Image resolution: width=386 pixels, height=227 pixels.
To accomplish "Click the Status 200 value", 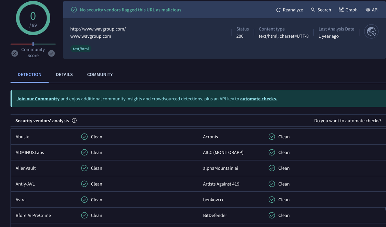I will 240,36.
